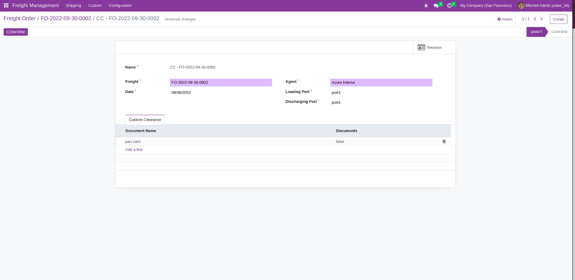Click the Confirm button
Screen dimensions: 575x280
(16, 32)
